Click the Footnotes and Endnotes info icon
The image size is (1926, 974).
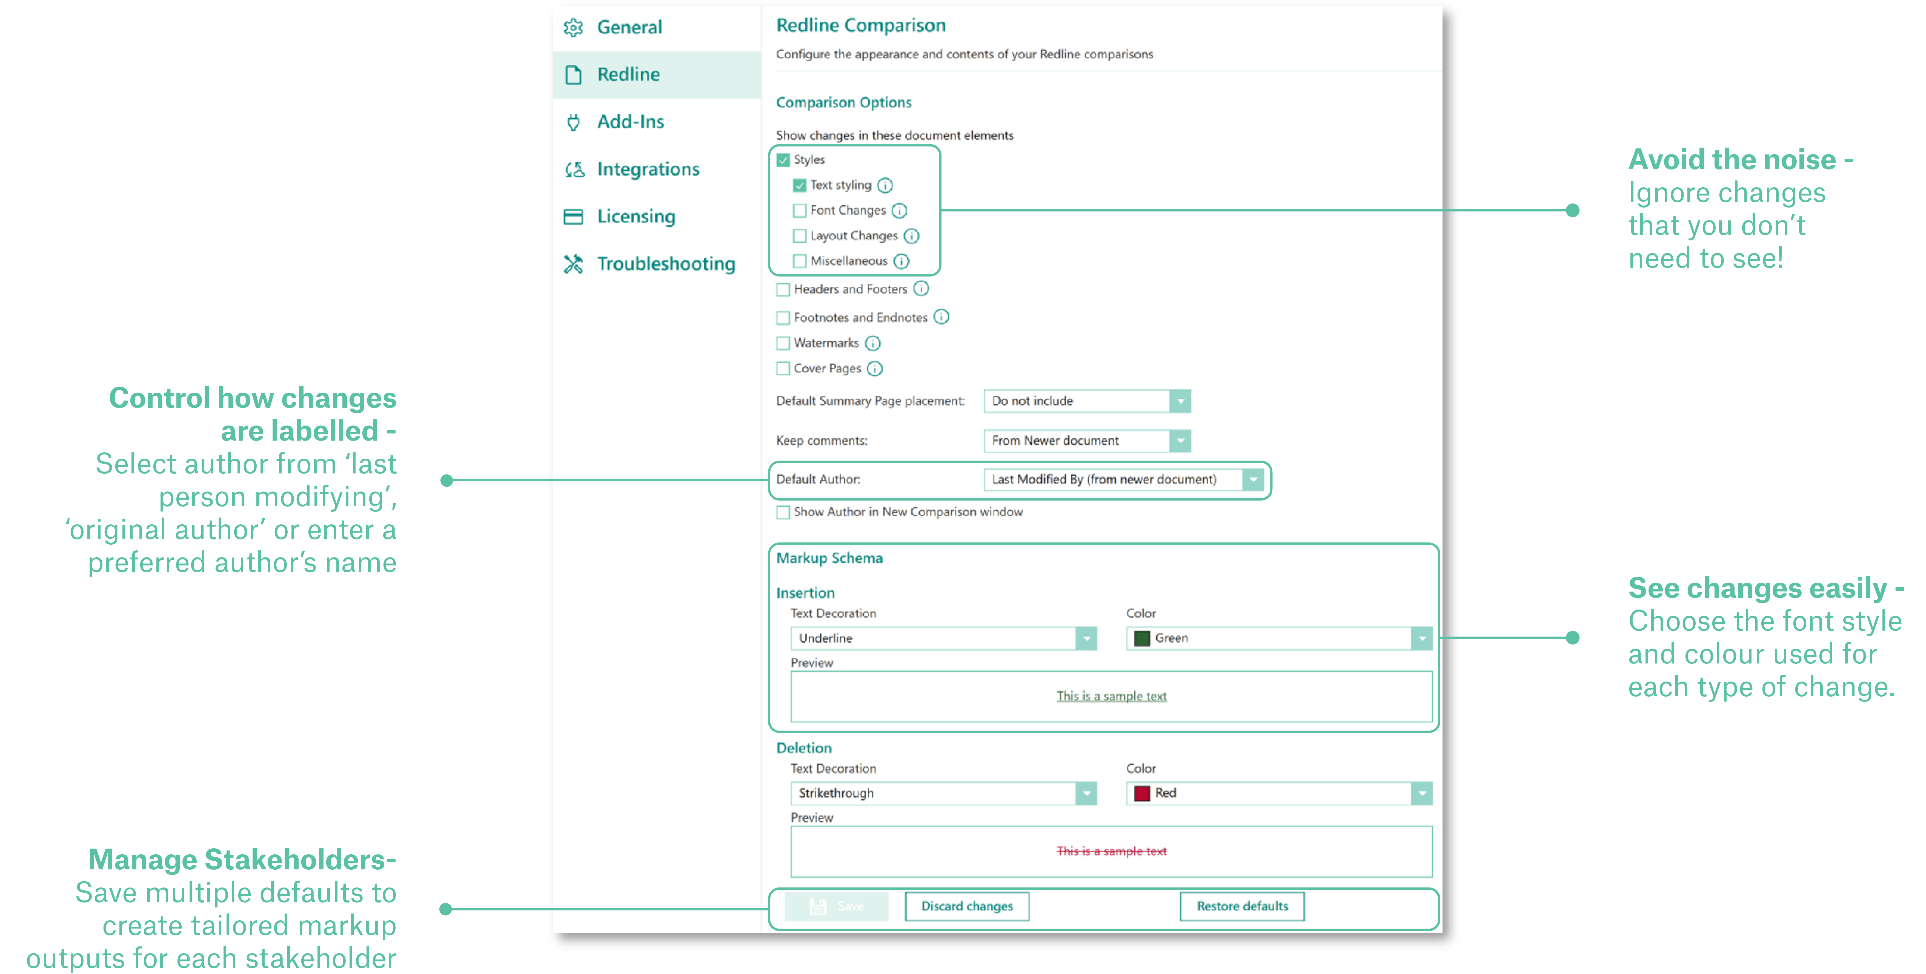click(941, 317)
